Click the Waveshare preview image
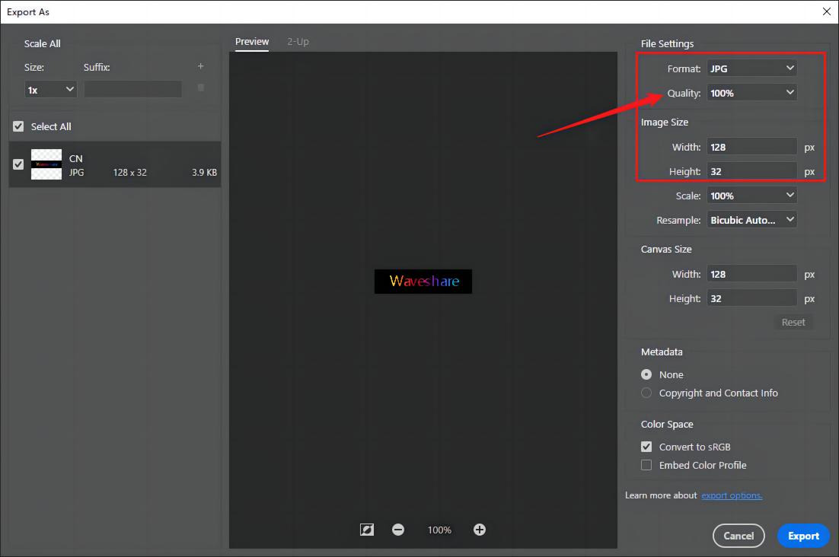Image resolution: width=839 pixels, height=557 pixels. coord(423,282)
